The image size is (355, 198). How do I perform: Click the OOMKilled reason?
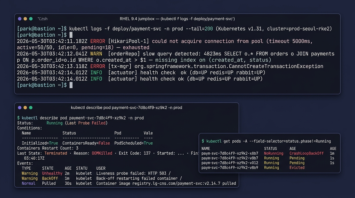[102, 153]
